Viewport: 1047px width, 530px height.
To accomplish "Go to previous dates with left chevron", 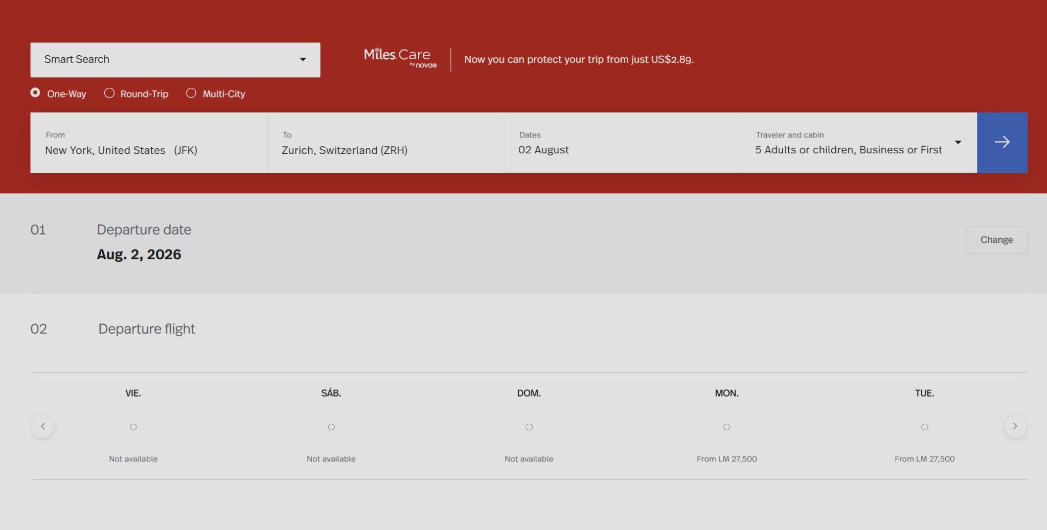I will [43, 426].
